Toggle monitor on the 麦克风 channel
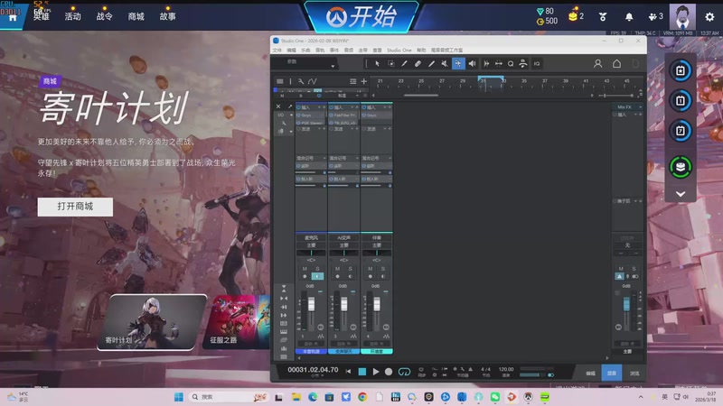The height and width of the screenshot is (406, 723). click(317, 276)
